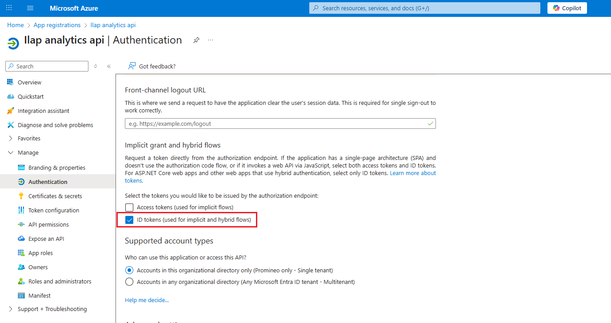Click the feedback person icon
Image resolution: width=611 pixels, height=323 pixels.
132,66
